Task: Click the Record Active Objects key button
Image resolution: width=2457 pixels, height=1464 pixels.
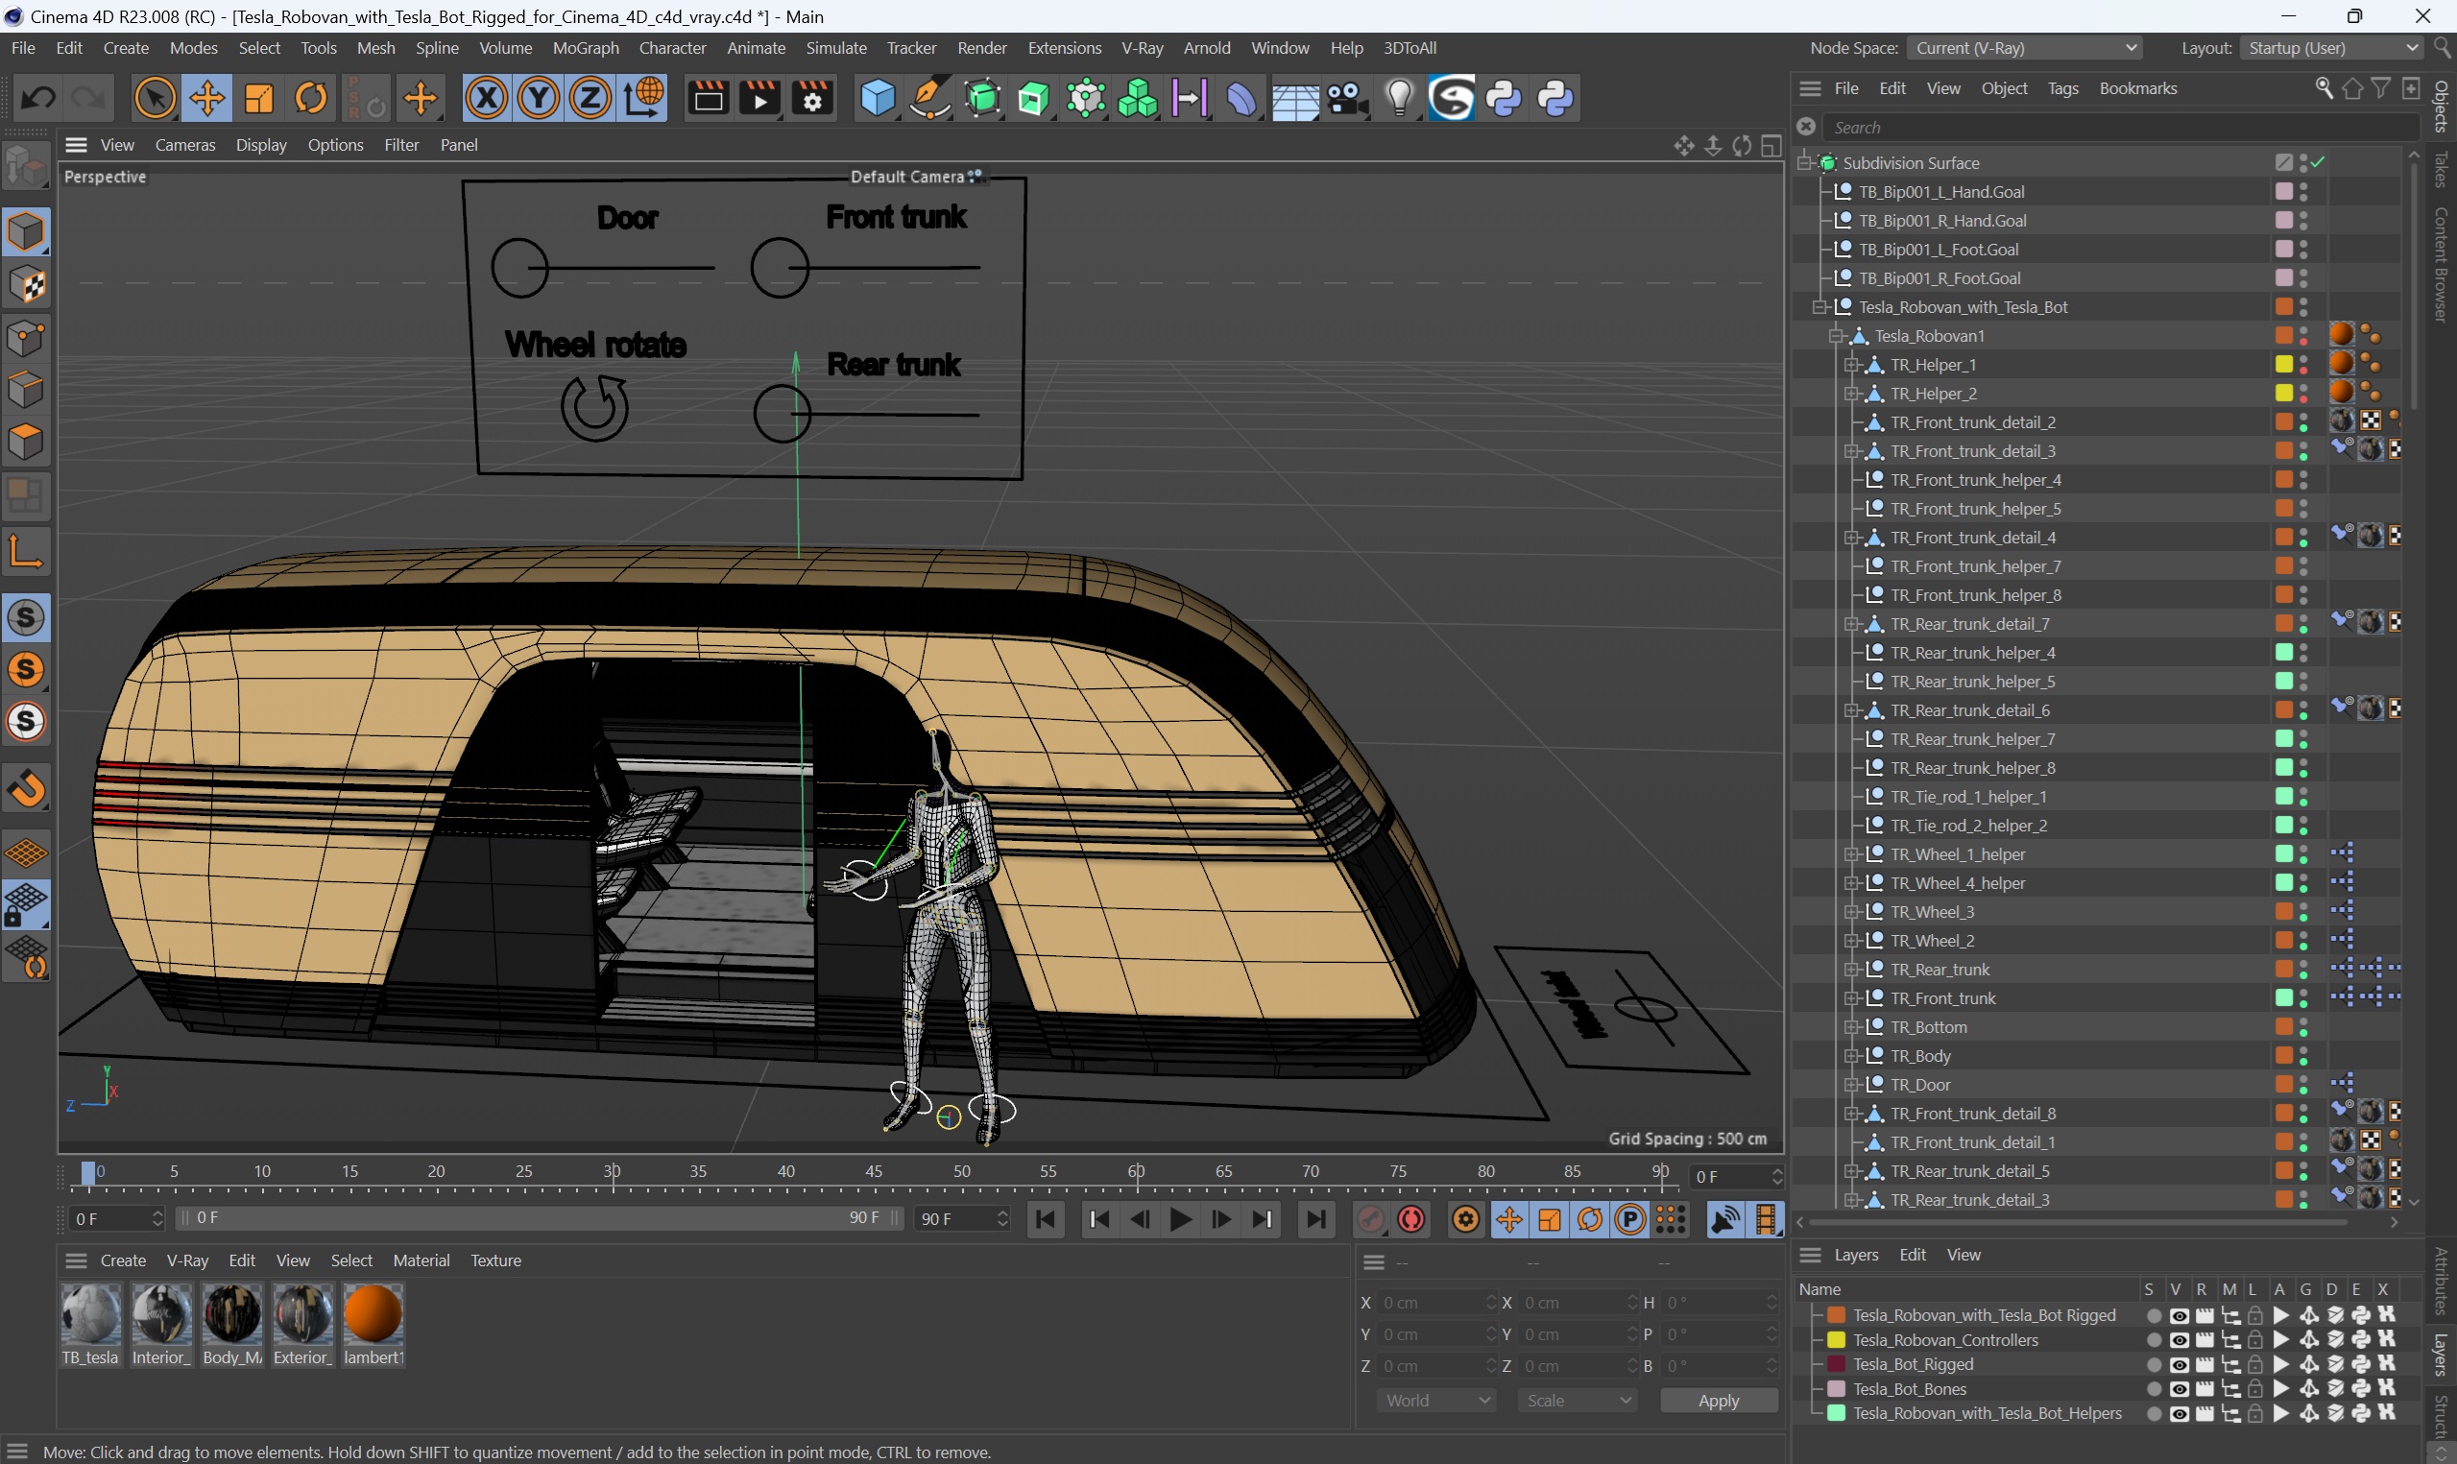Action: 1370,1219
